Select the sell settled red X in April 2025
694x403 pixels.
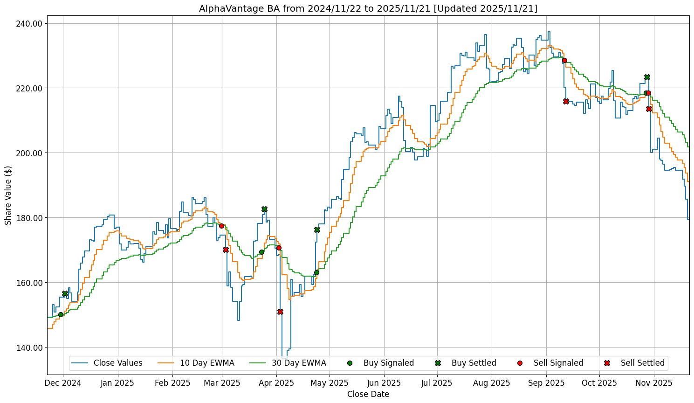pos(280,312)
